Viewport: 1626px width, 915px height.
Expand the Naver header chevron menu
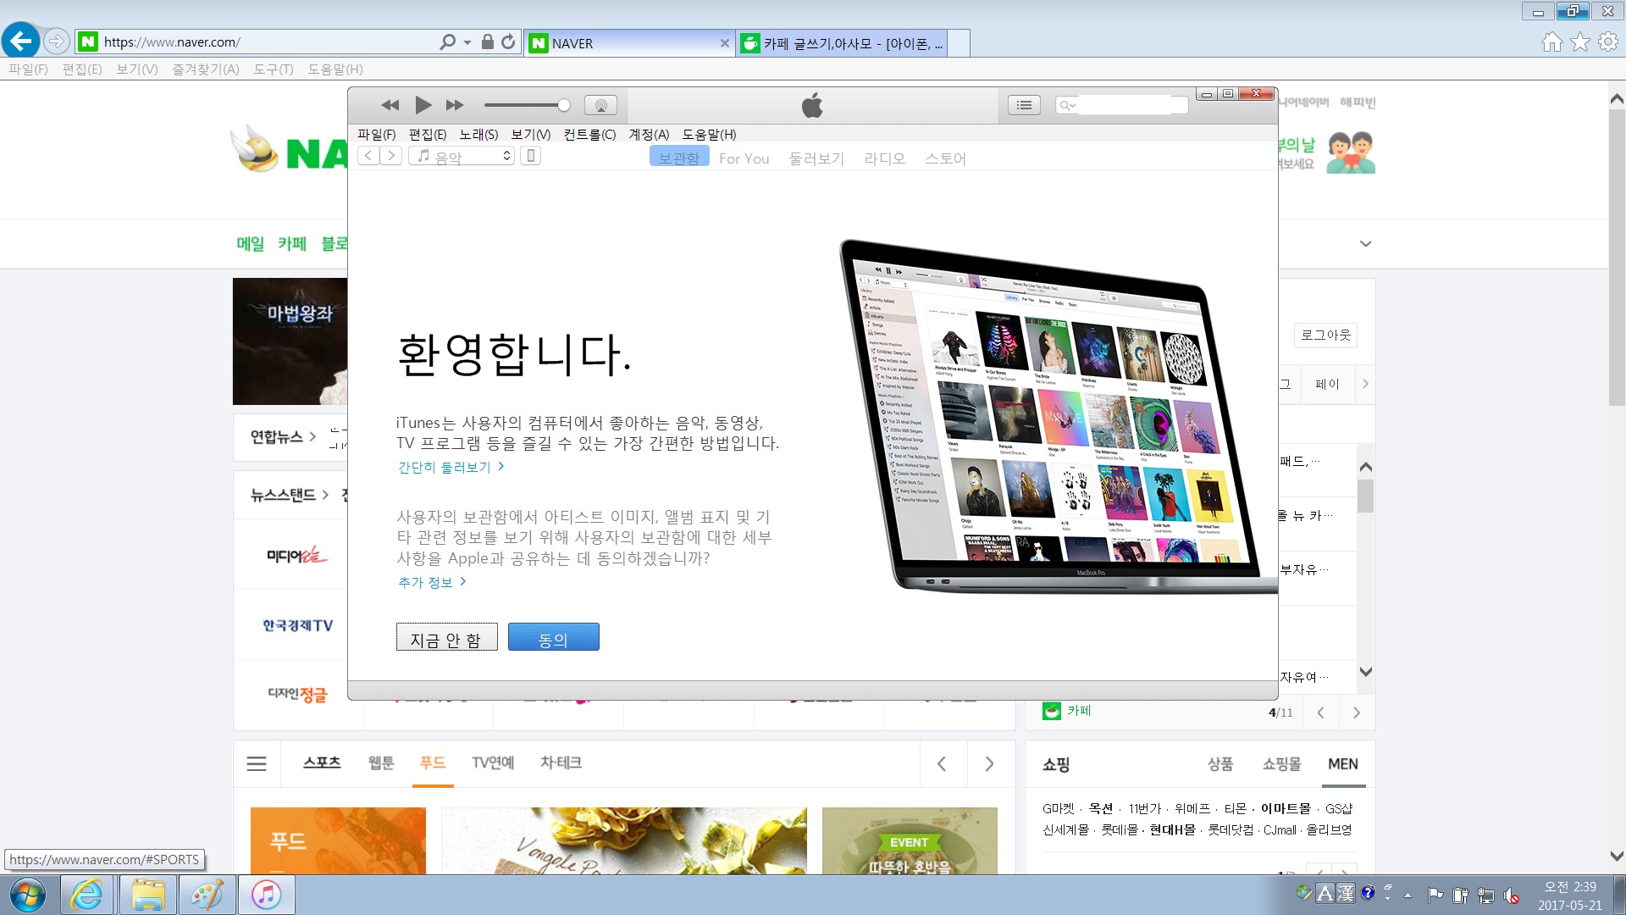tap(1365, 244)
